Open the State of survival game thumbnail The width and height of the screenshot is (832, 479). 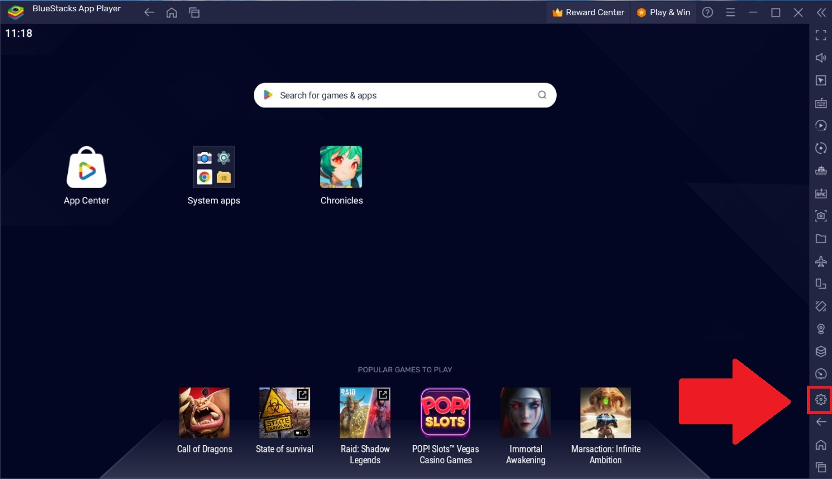(x=284, y=413)
